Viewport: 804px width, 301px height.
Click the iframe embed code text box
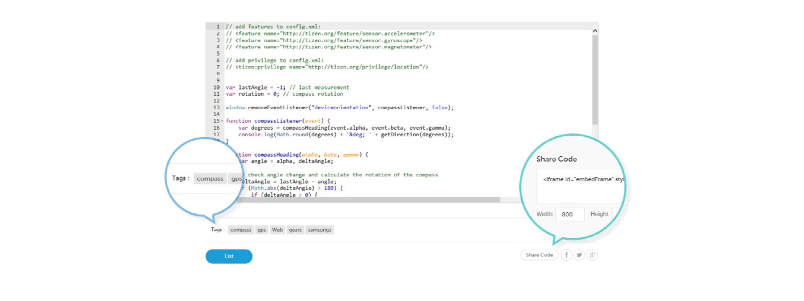[x=580, y=186]
